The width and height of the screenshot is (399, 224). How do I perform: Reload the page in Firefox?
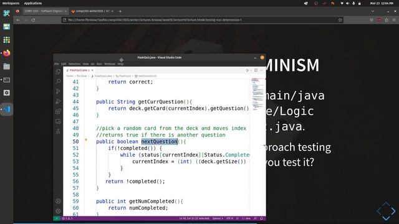coord(33,20)
